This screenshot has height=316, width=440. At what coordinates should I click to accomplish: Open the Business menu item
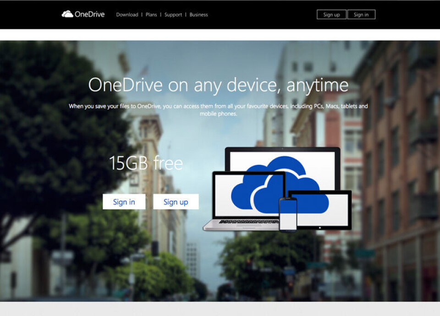click(x=198, y=15)
